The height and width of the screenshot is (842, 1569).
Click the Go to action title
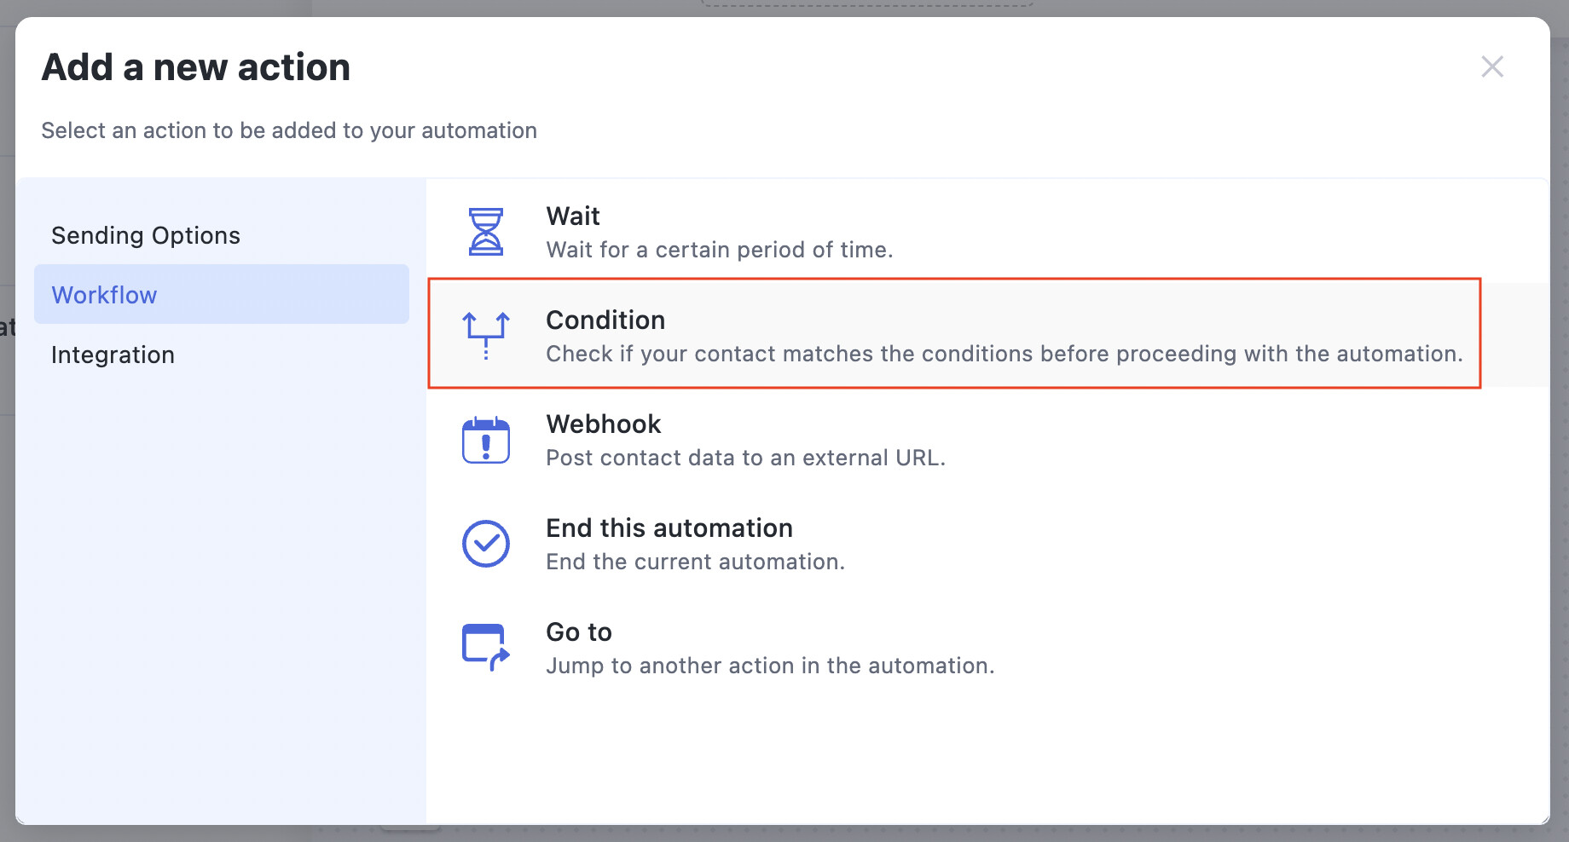(579, 632)
